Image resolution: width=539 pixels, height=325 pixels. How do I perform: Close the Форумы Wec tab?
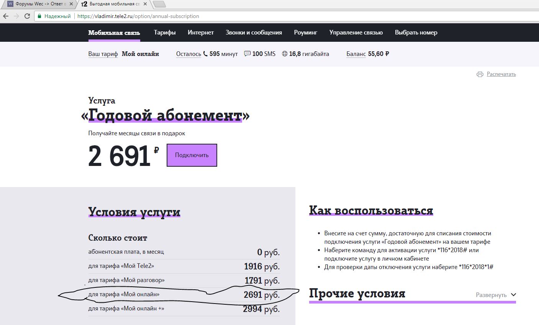click(x=71, y=4)
